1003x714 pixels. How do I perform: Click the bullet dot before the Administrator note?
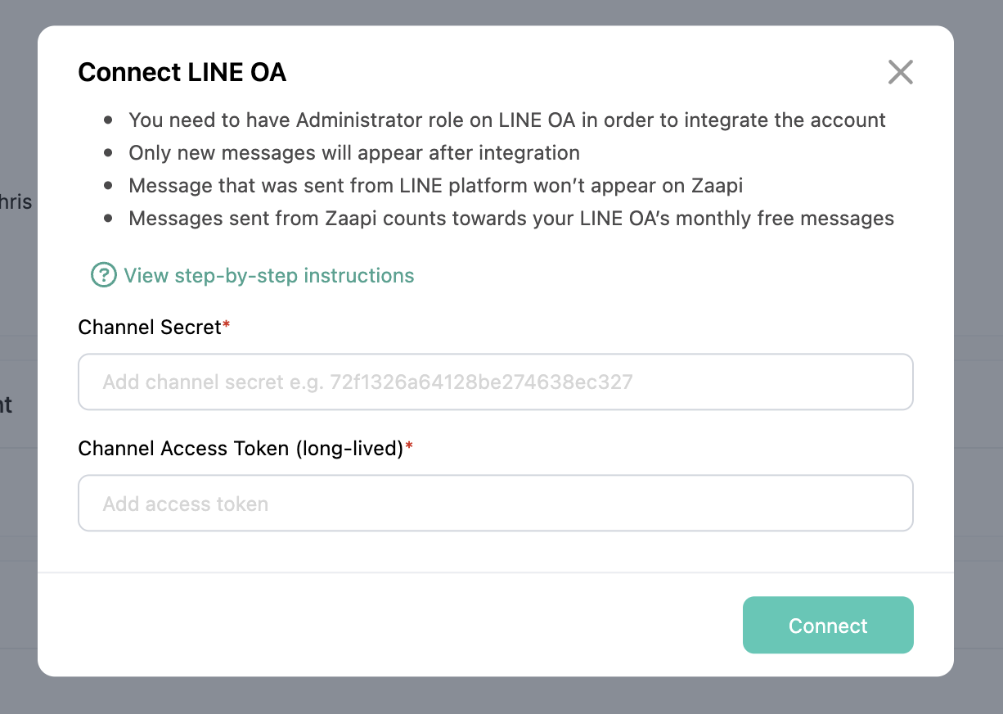(x=108, y=121)
